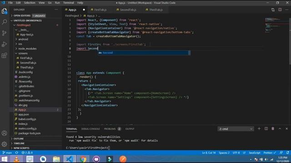Image resolution: width=291 pixels, height=163 pixels.
Task: Open notifications bell in the status bar
Action: point(287,153)
